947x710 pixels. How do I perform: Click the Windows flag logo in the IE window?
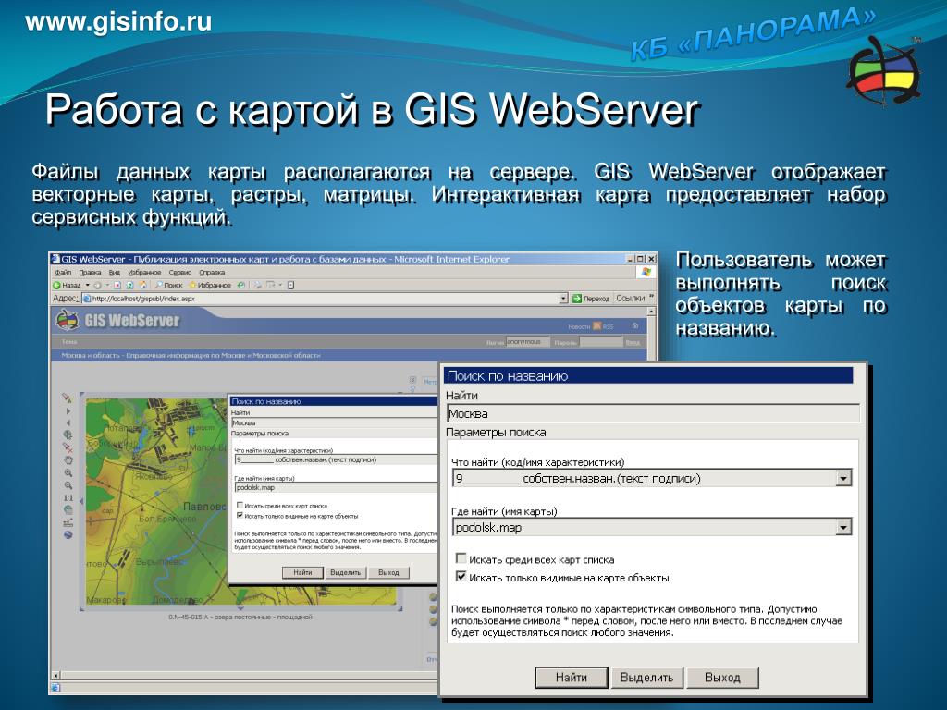(x=646, y=273)
